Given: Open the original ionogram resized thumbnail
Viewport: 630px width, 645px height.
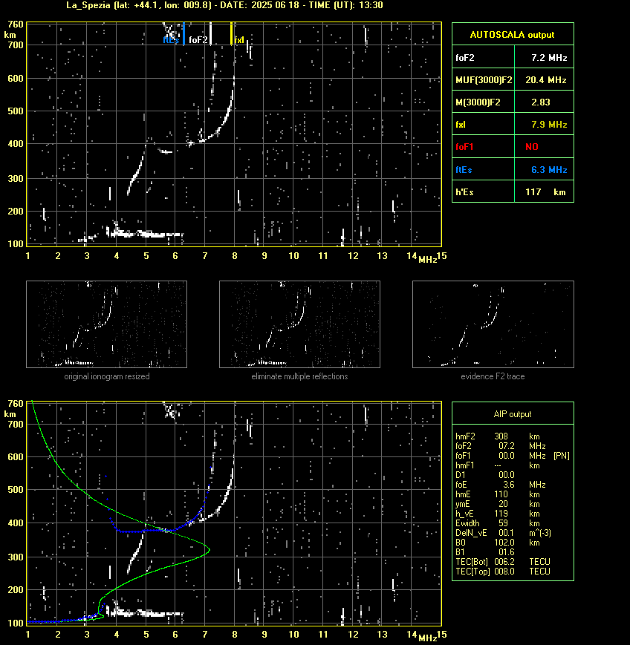Looking at the screenshot, I should pyautogui.click(x=107, y=324).
